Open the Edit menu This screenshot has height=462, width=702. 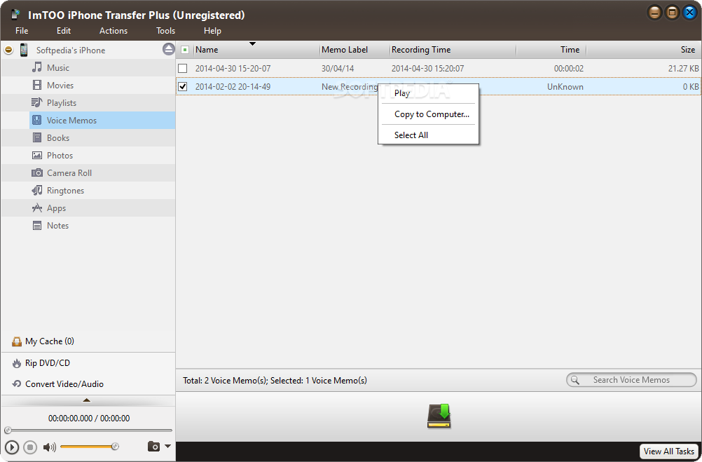64,30
